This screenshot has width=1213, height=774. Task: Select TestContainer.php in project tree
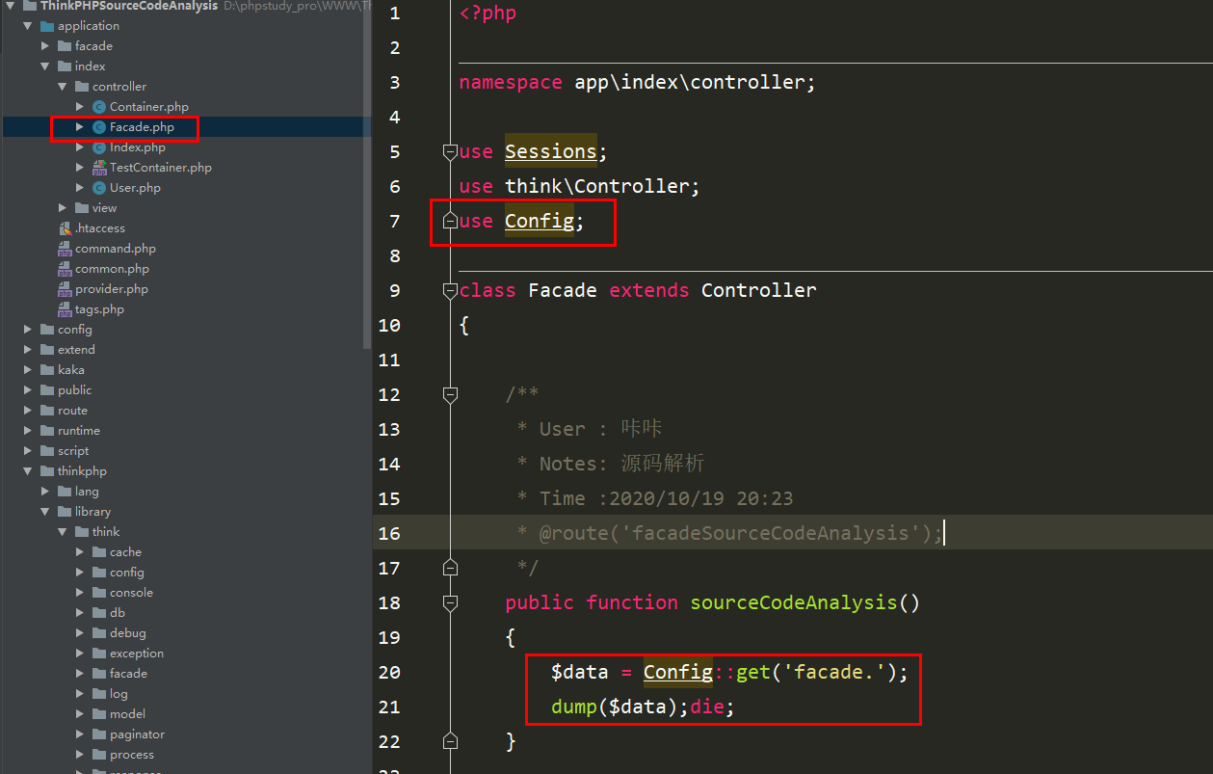[161, 168]
